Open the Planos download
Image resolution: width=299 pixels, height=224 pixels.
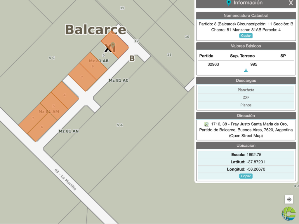[x=246, y=105]
